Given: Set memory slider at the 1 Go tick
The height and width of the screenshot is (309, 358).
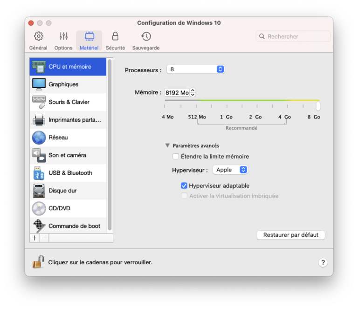Looking at the screenshot, I should 227,106.
